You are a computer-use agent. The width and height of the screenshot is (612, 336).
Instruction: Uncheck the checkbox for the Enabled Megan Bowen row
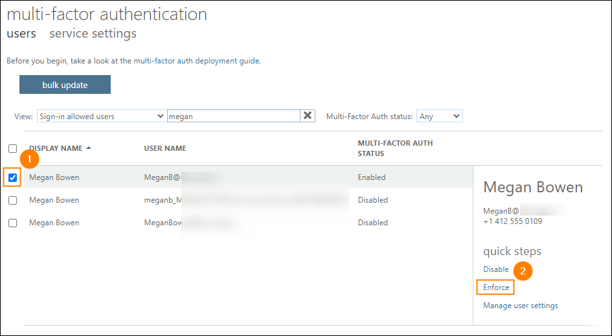pos(13,177)
